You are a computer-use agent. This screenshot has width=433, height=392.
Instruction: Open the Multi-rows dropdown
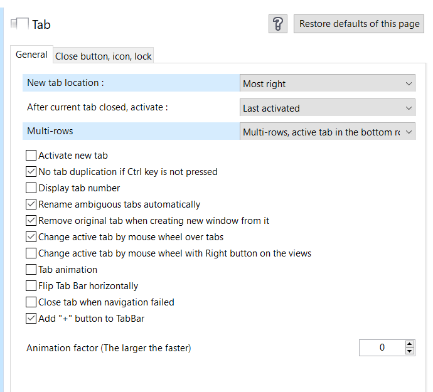click(x=327, y=132)
